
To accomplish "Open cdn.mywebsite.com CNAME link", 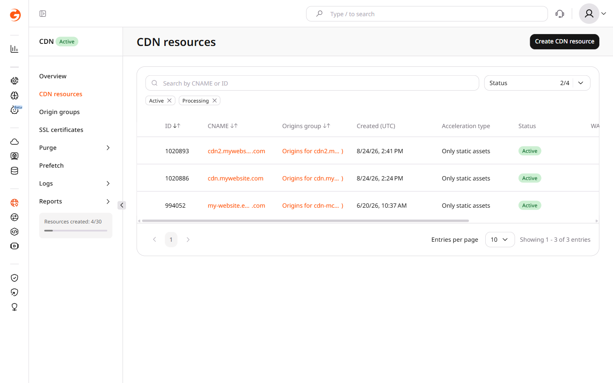I will pos(235,178).
